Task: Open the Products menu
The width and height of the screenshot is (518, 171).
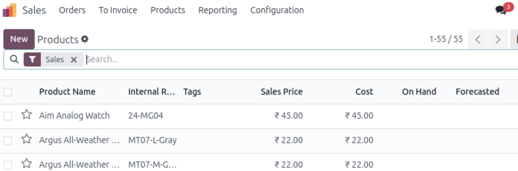Action: (168, 10)
